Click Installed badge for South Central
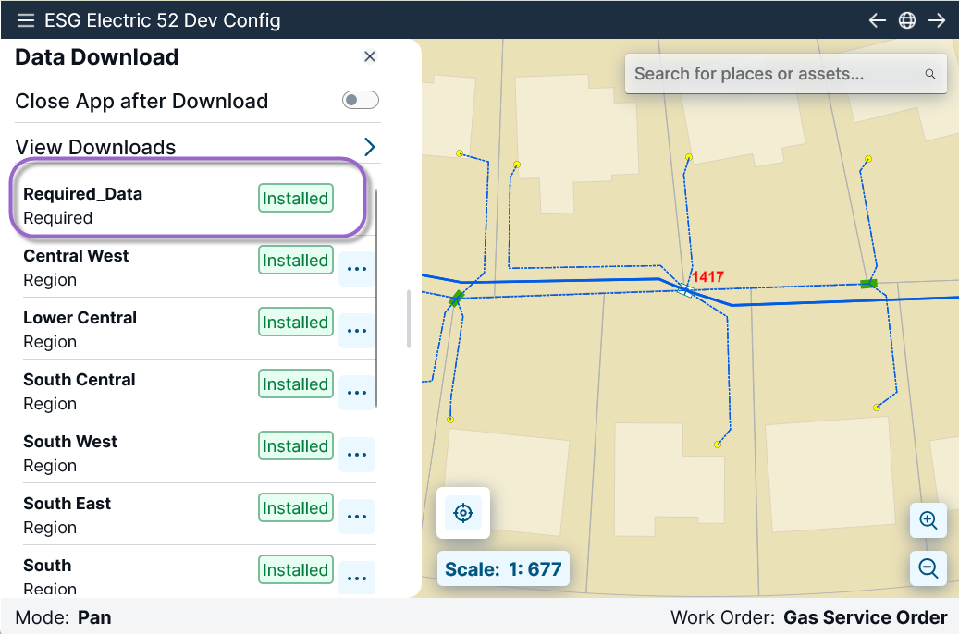This screenshot has height=634, width=959. coord(295,384)
